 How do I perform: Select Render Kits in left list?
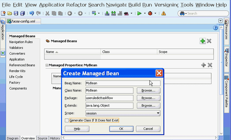coord(17,71)
